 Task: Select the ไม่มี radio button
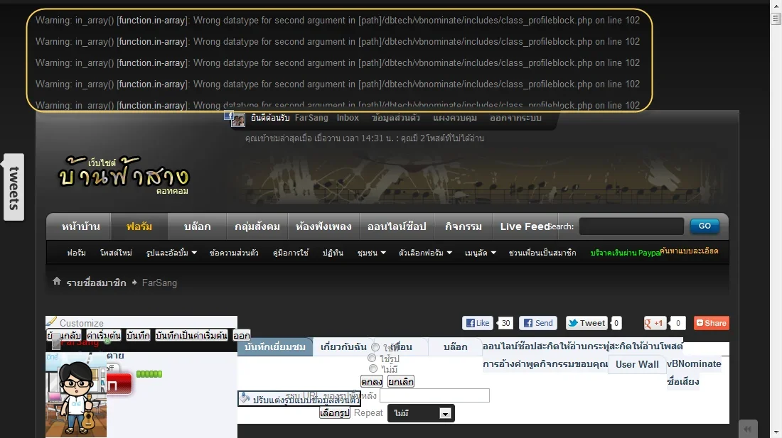click(x=373, y=368)
